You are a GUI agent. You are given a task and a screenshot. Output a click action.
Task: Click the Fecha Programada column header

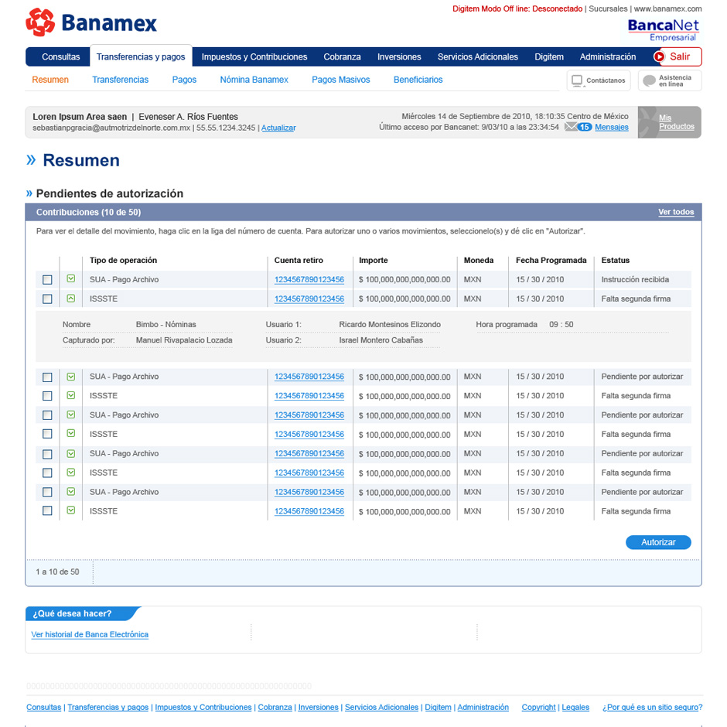tap(551, 260)
